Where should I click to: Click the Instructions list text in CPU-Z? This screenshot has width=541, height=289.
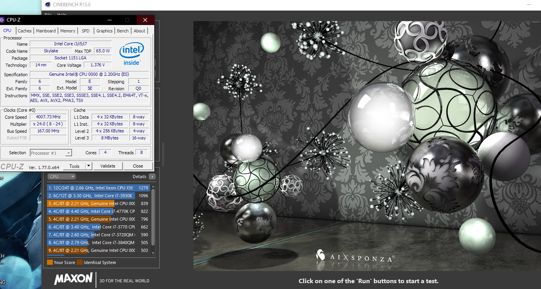click(x=89, y=98)
